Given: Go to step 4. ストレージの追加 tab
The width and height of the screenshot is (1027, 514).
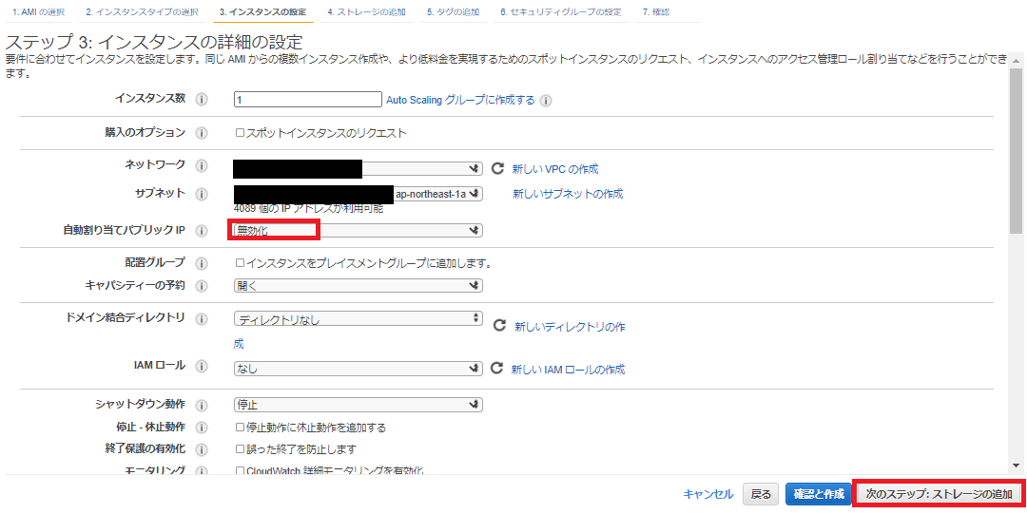Looking at the screenshot, I should point(366,12).
